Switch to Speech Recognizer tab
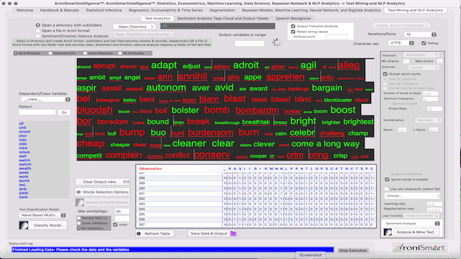 click(293, 18)
